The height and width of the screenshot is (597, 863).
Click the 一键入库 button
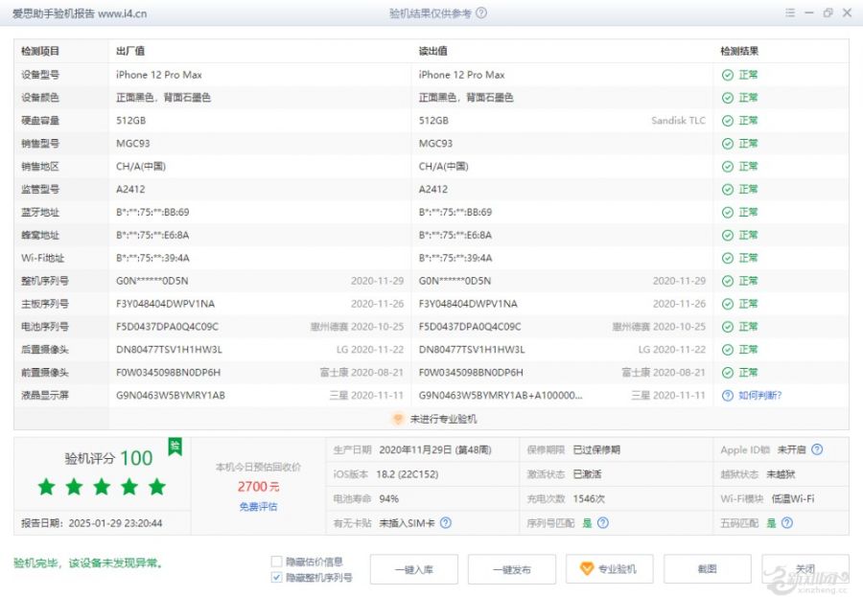[414, 569]
